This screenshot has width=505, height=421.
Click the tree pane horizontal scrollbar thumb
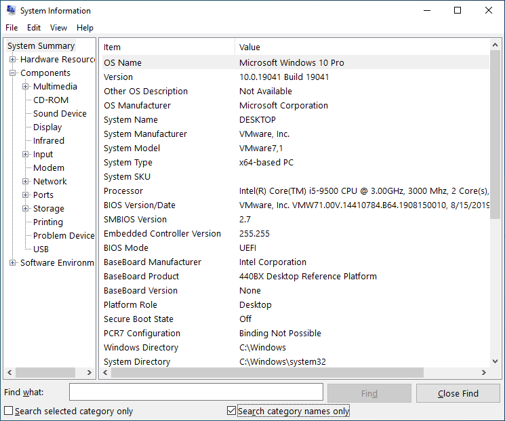(x=45, y=372)
